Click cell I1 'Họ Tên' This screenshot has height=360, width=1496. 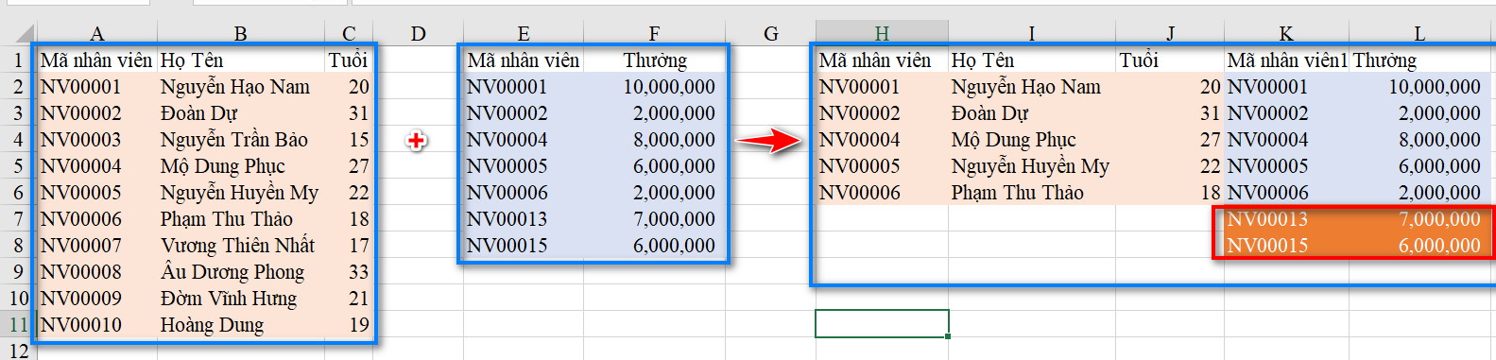pos(1032,60)
